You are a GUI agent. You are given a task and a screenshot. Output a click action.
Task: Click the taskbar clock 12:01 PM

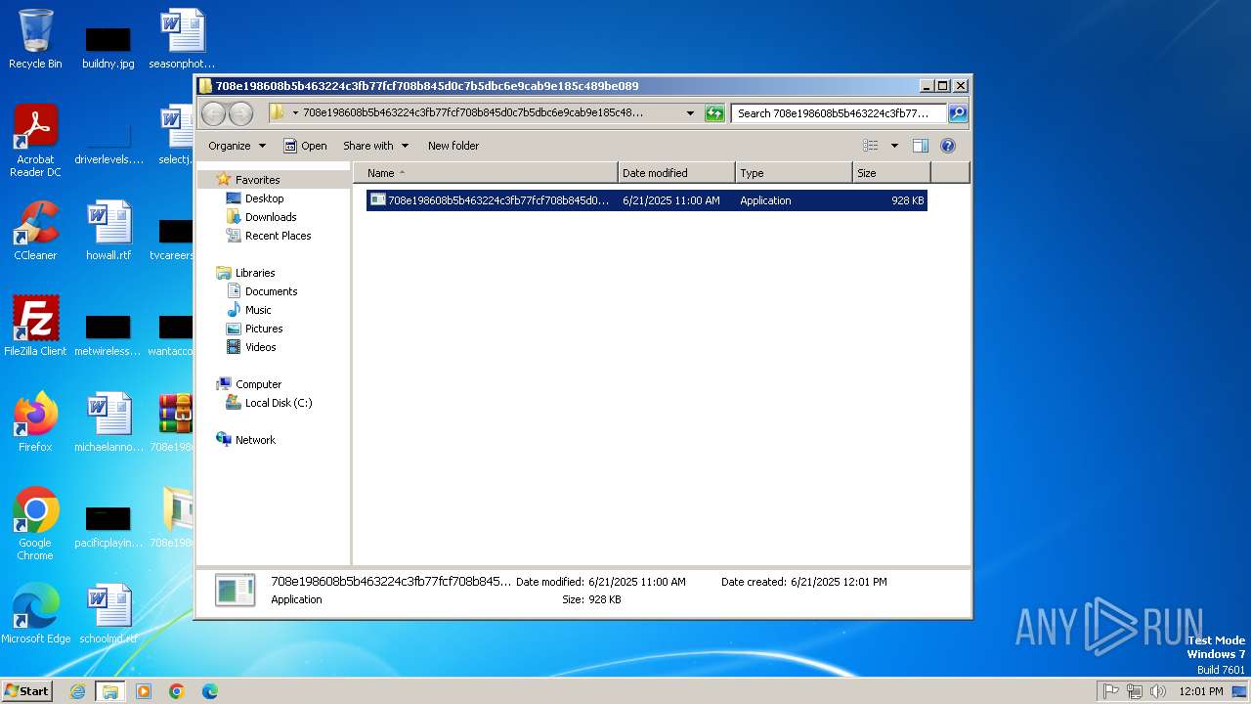pos(1200,691)
